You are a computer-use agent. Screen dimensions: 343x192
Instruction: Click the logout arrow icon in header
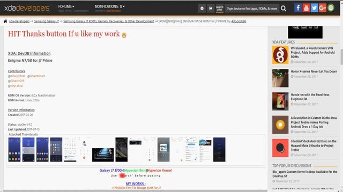[x=211, y=9]
